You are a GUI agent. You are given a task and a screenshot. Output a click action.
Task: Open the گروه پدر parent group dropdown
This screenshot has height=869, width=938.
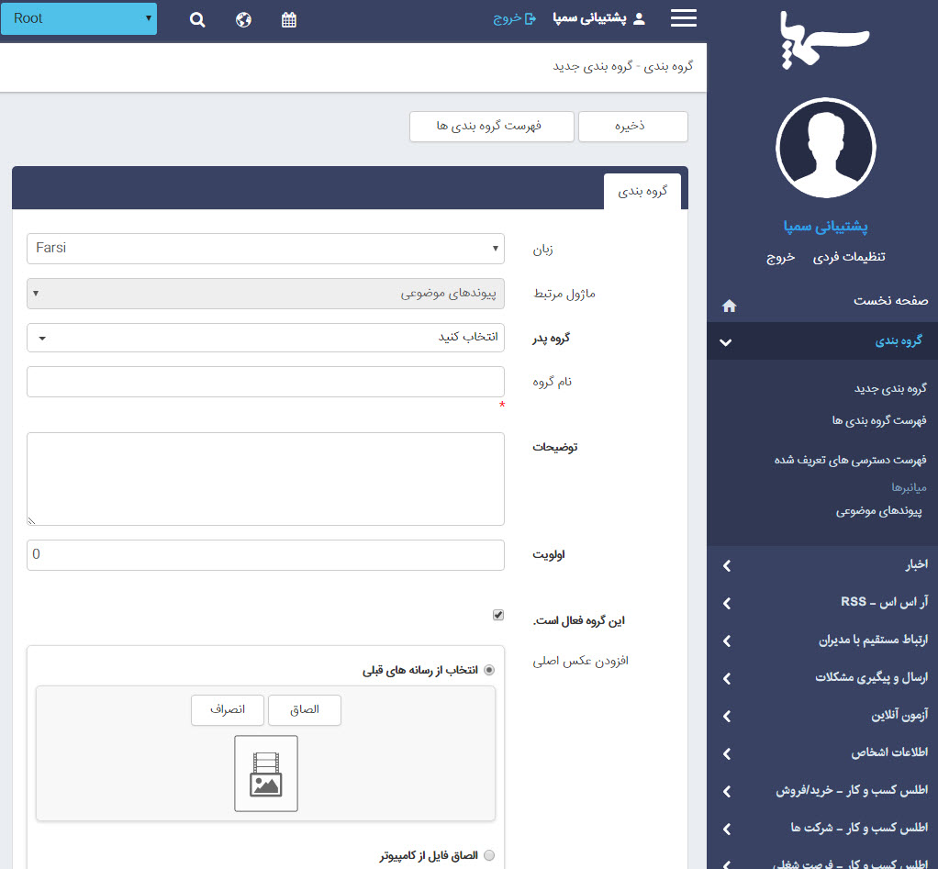pyautogui.click(x=266, y=338)
